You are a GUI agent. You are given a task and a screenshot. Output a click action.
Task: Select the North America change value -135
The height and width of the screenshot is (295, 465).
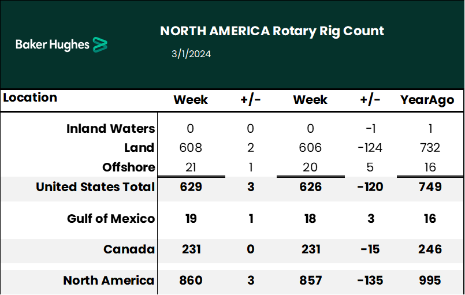click(370, 281)
